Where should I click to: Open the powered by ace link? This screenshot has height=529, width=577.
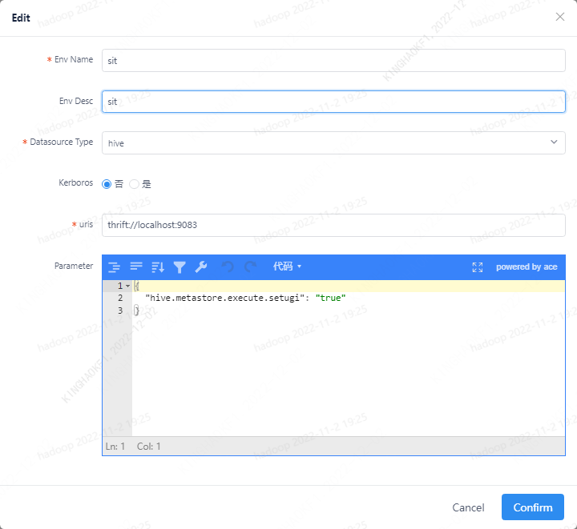click(527, 267)
